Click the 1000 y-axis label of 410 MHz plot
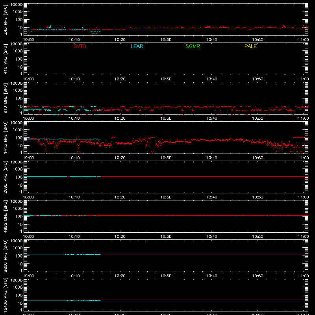 pos(18,51)
